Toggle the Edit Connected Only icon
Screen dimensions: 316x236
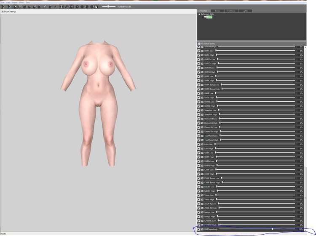[x=66, y=7]
